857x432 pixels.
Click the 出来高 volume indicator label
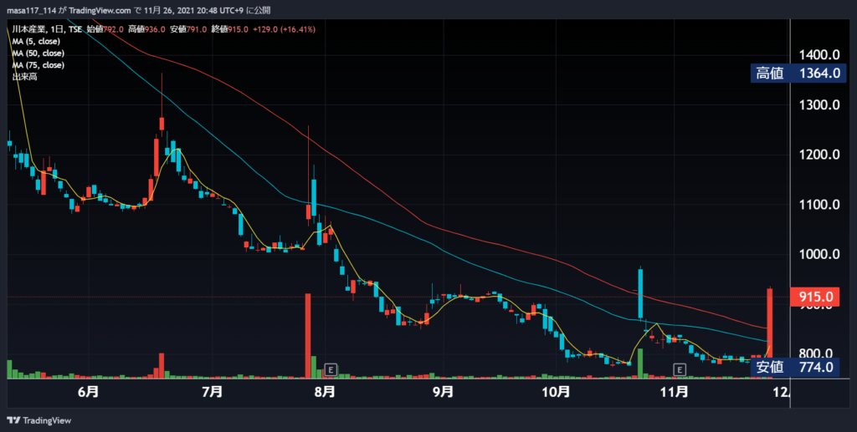point(24,77)
